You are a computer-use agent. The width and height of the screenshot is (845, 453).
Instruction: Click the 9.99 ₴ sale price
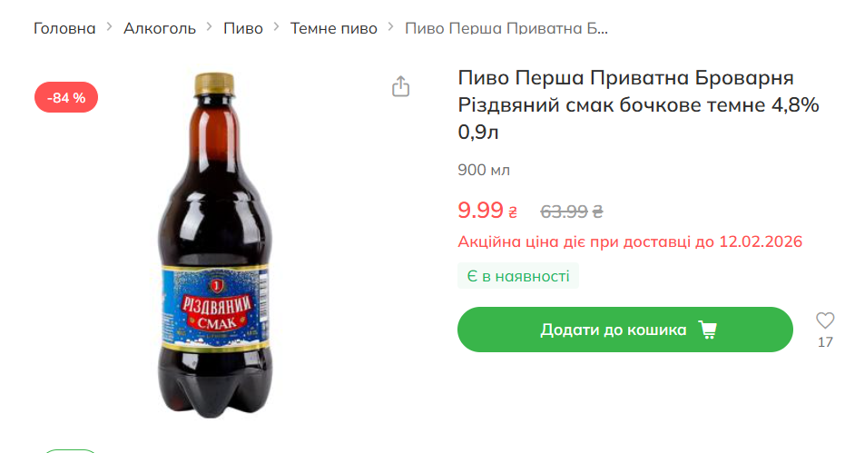[487, 211]
